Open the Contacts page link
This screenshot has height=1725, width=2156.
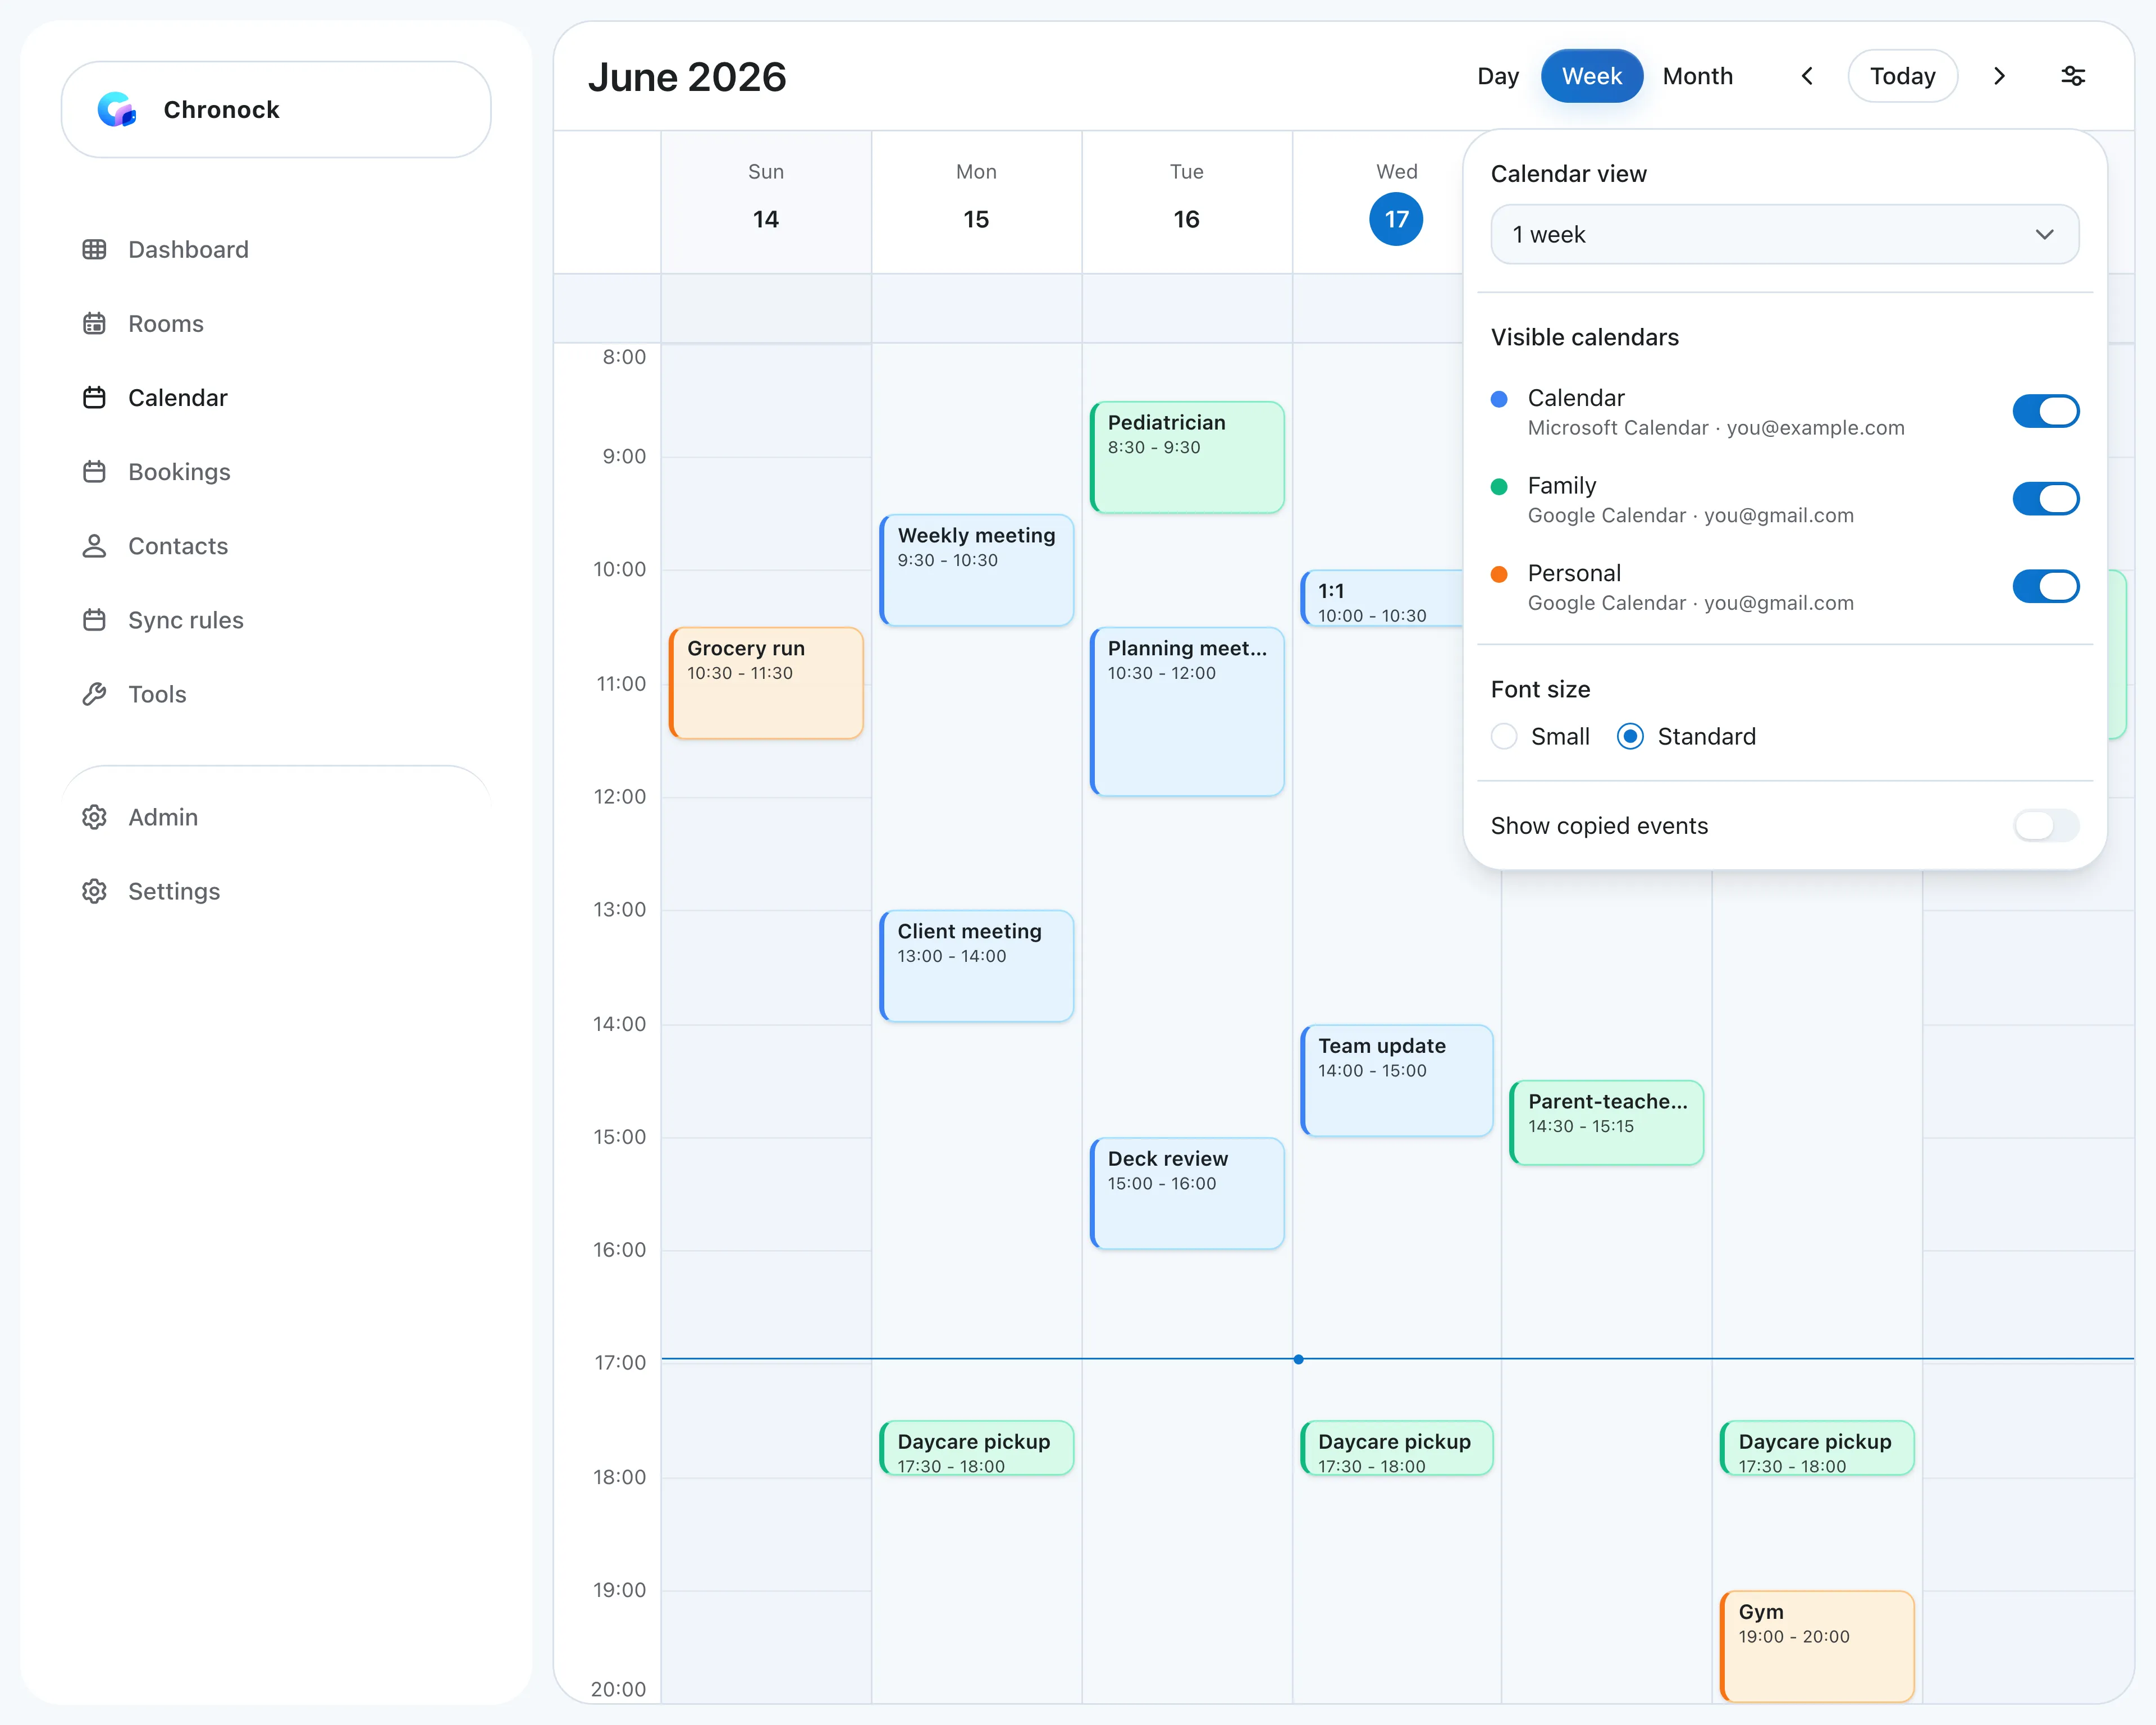pyautogui.click(x=178, y=546)
